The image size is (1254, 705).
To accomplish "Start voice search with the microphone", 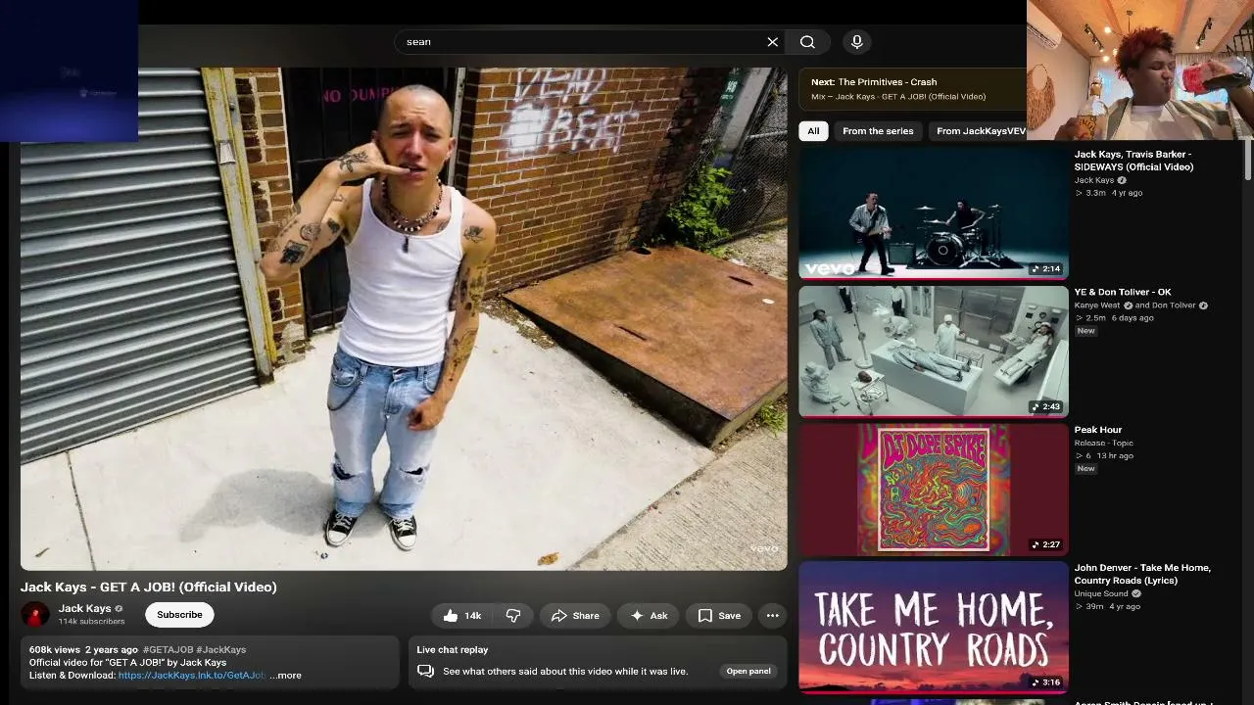I will (x=857, y=42).
